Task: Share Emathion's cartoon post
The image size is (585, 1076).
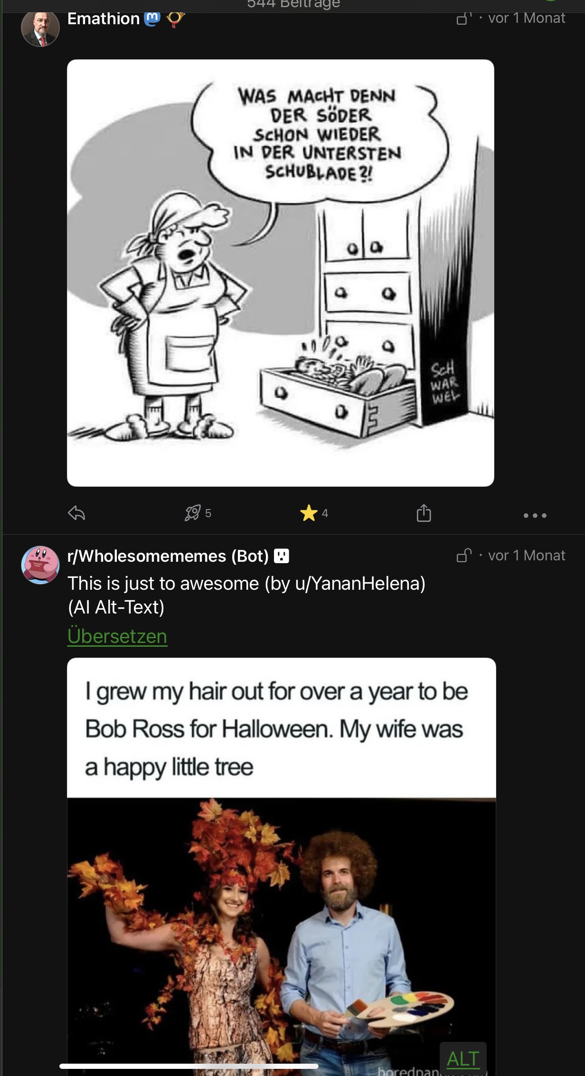Action: pos(424,513)
